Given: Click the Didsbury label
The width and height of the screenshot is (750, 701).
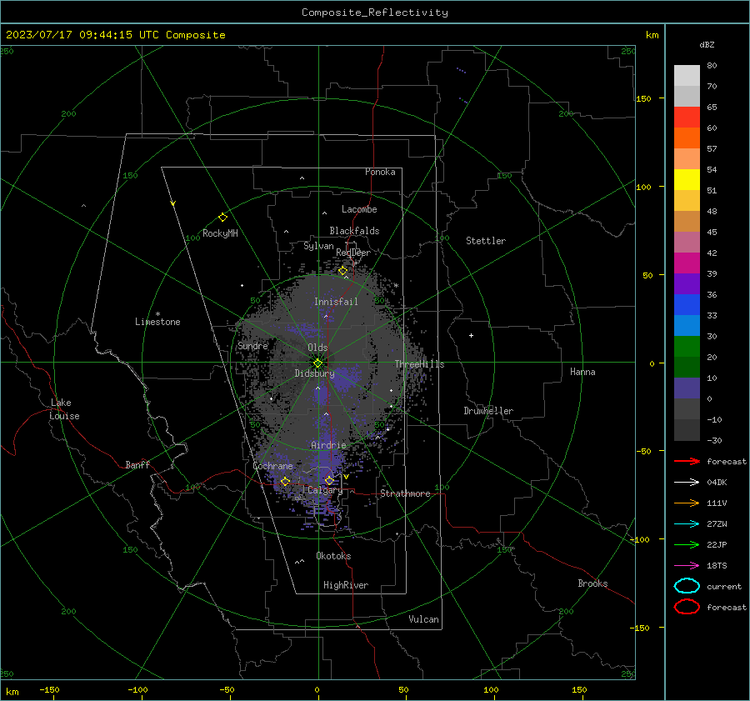Looking at the screenshot, I should 314,373.
